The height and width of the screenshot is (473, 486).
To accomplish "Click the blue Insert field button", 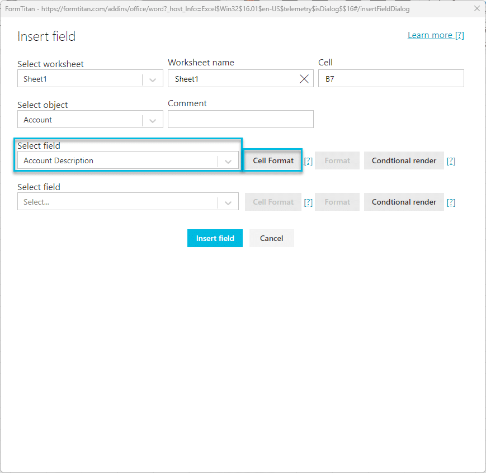I will point(215,238).
